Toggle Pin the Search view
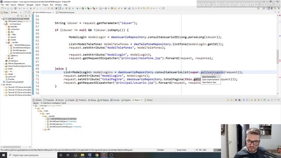Screen dimensions: 281x158 pyautogui.click(x=264, y=100)
